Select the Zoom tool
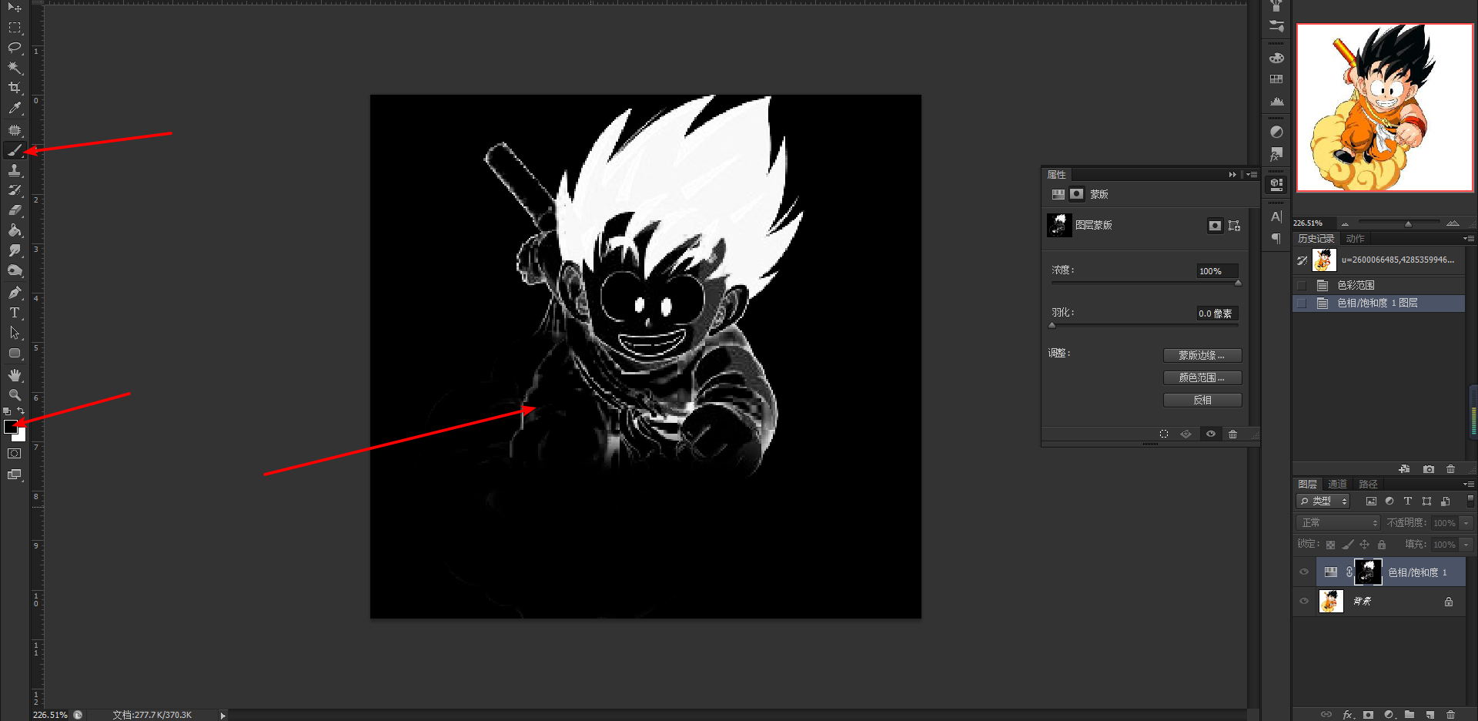The height and width of the screenshot is (721, 1478). [15, 395]
